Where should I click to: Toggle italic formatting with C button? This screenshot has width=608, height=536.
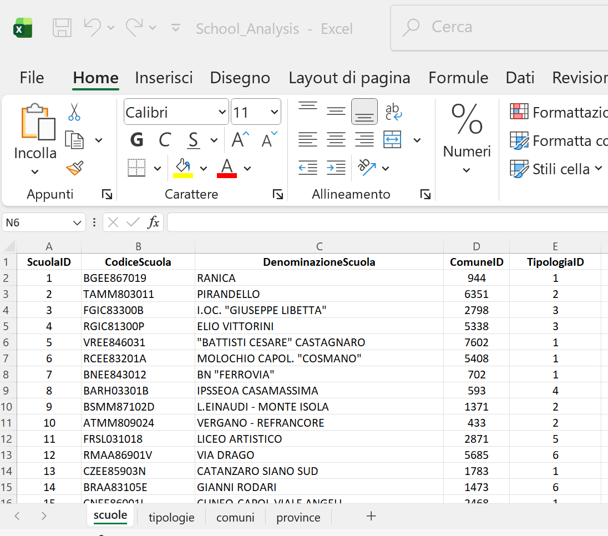(x=165, y=140)
